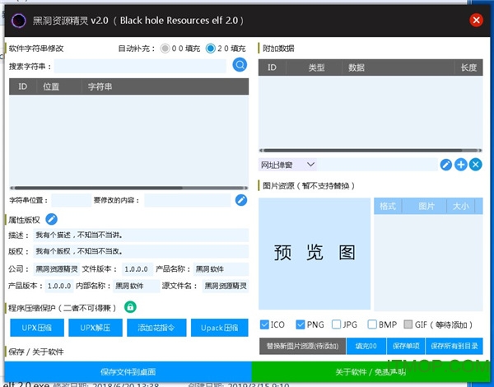This screenshot has width=494, height=387.
Task: Click the 类型 column header in 附加数据
Action: tap(316, 68)
